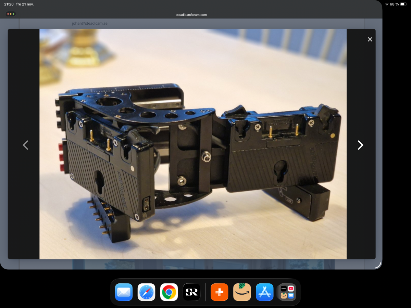Image resolution: width=411 pixels, height=308 pixels.
Task: Tap the steadicamforum.com address bar
Action: click(x=191, y=15)
